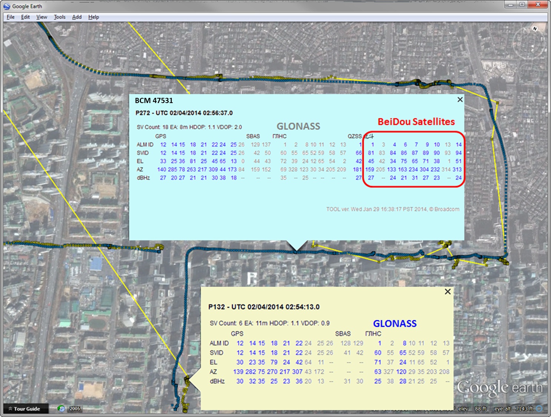Open historical imagery clock icon
This screenshot has width=551, height=417.
(61, 408)
